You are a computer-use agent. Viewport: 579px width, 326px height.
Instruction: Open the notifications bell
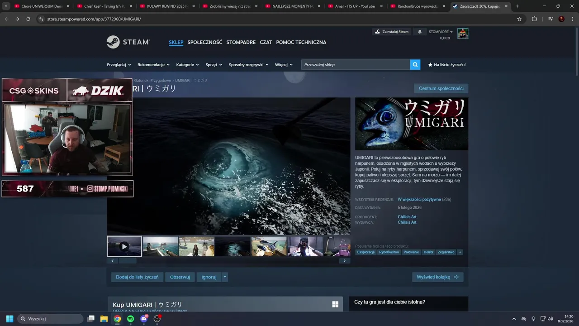pyautogui.click(x=420, y=32)
